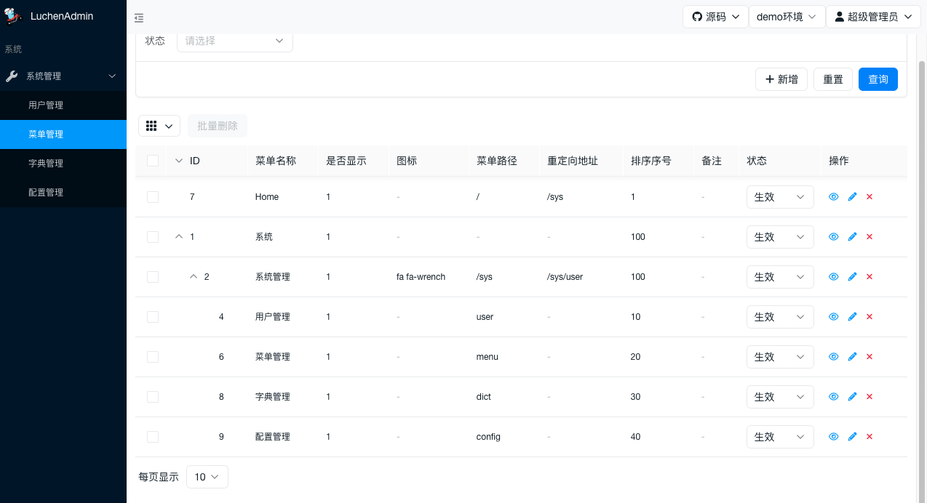
Task: Check the checkbox on the Home row
Action: (153, 196)
